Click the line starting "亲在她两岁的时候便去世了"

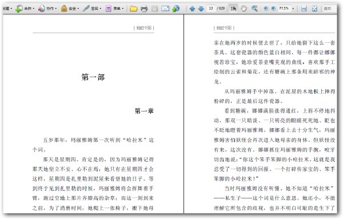pos(274,43)
